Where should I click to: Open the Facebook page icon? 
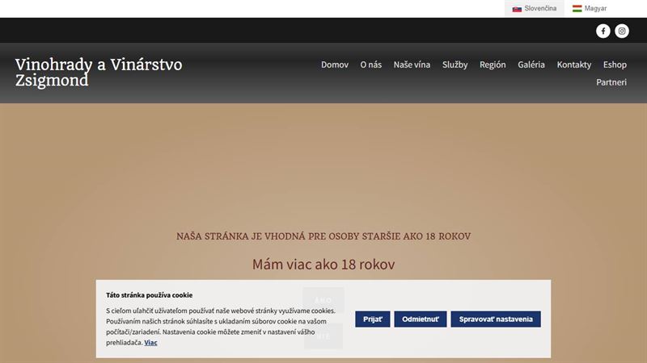click(x=603, y=31)
